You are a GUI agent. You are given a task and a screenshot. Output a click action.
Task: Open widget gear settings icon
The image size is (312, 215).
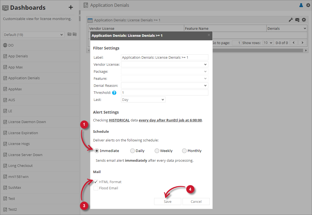(x=304, y=20)
